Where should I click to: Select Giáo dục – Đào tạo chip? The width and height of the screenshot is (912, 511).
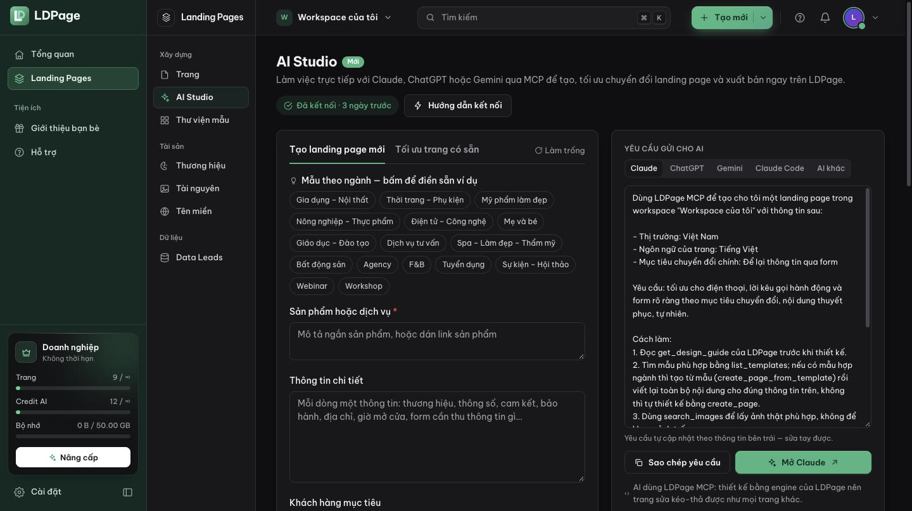(x=333, y=243)
